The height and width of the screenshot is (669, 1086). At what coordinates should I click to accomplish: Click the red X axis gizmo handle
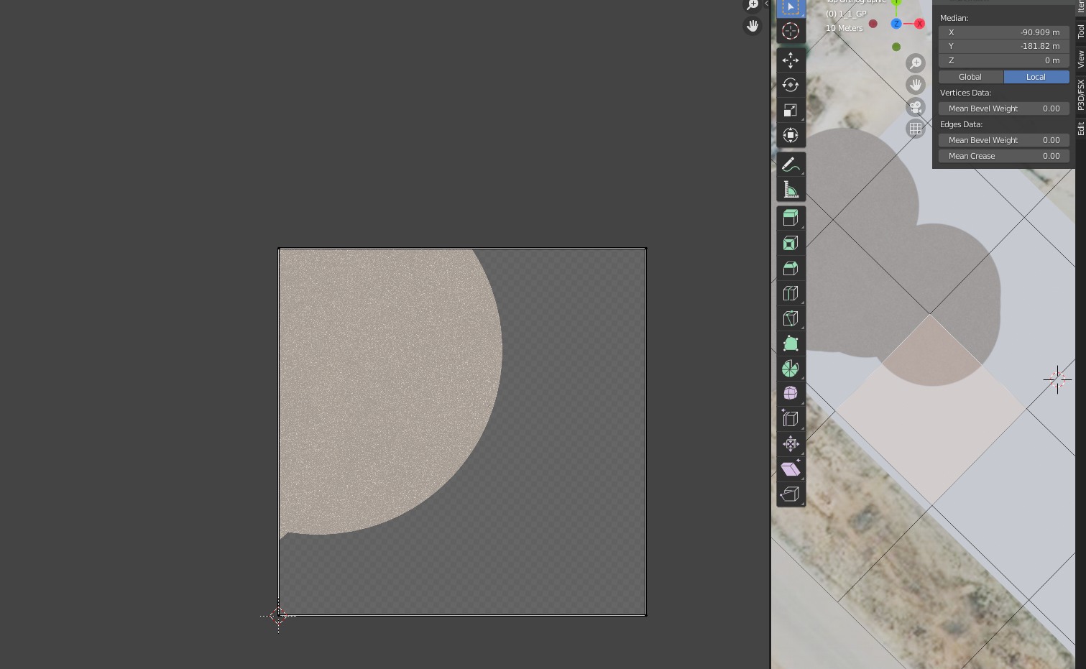point(919,24)
